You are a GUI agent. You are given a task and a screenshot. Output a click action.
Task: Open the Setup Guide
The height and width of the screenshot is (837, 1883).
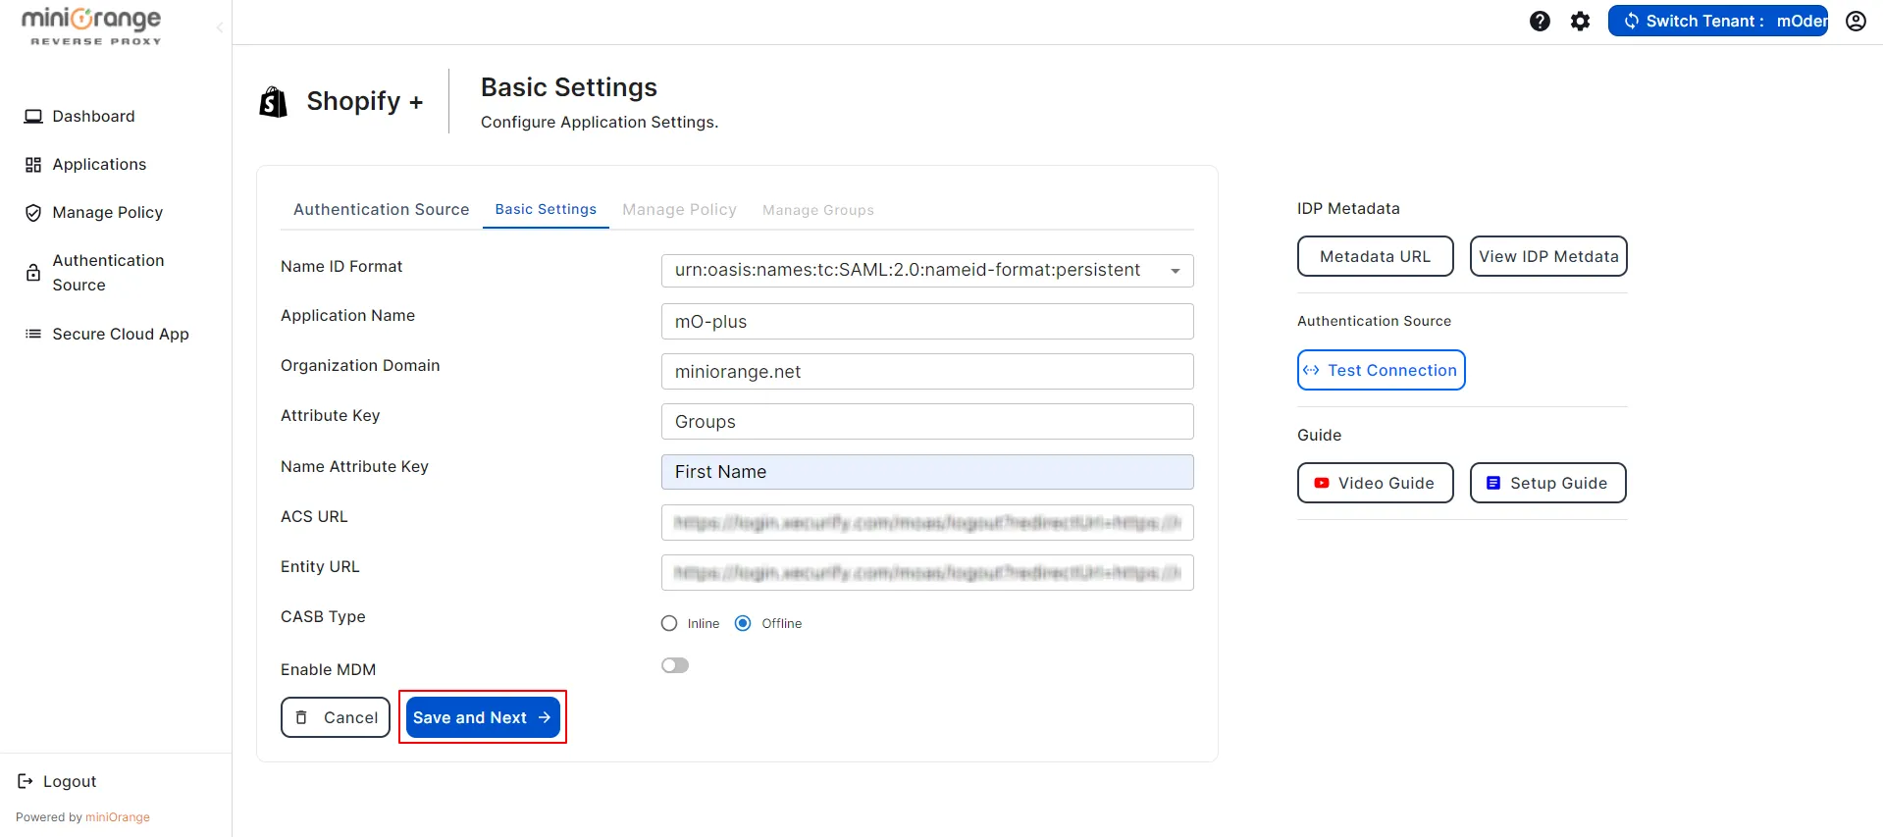[x=1547, y=483]
